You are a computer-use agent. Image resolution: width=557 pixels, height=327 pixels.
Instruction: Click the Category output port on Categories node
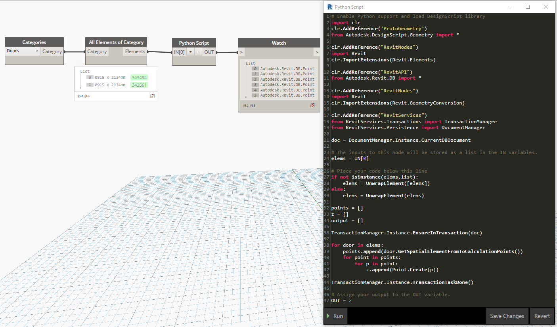point(52,51)
